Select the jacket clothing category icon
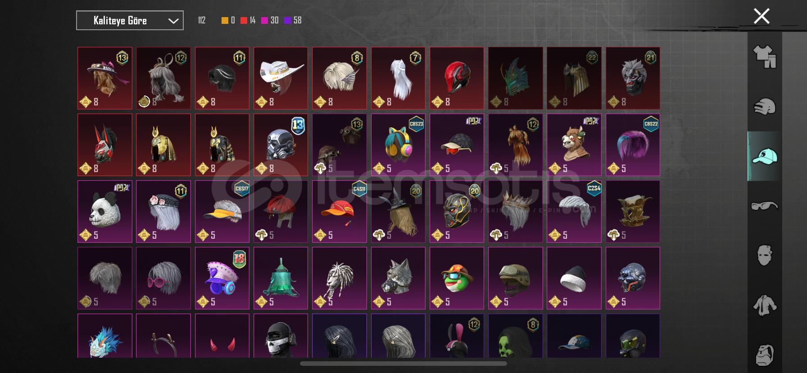The width and height of the screenshot is (807, 373). tap(765, 305)
